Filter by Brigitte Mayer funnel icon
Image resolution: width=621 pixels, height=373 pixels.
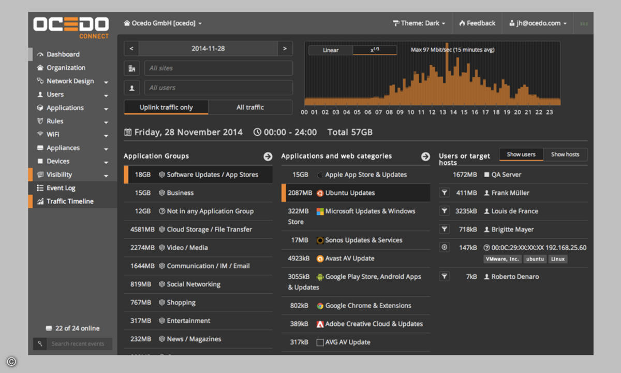444,229
